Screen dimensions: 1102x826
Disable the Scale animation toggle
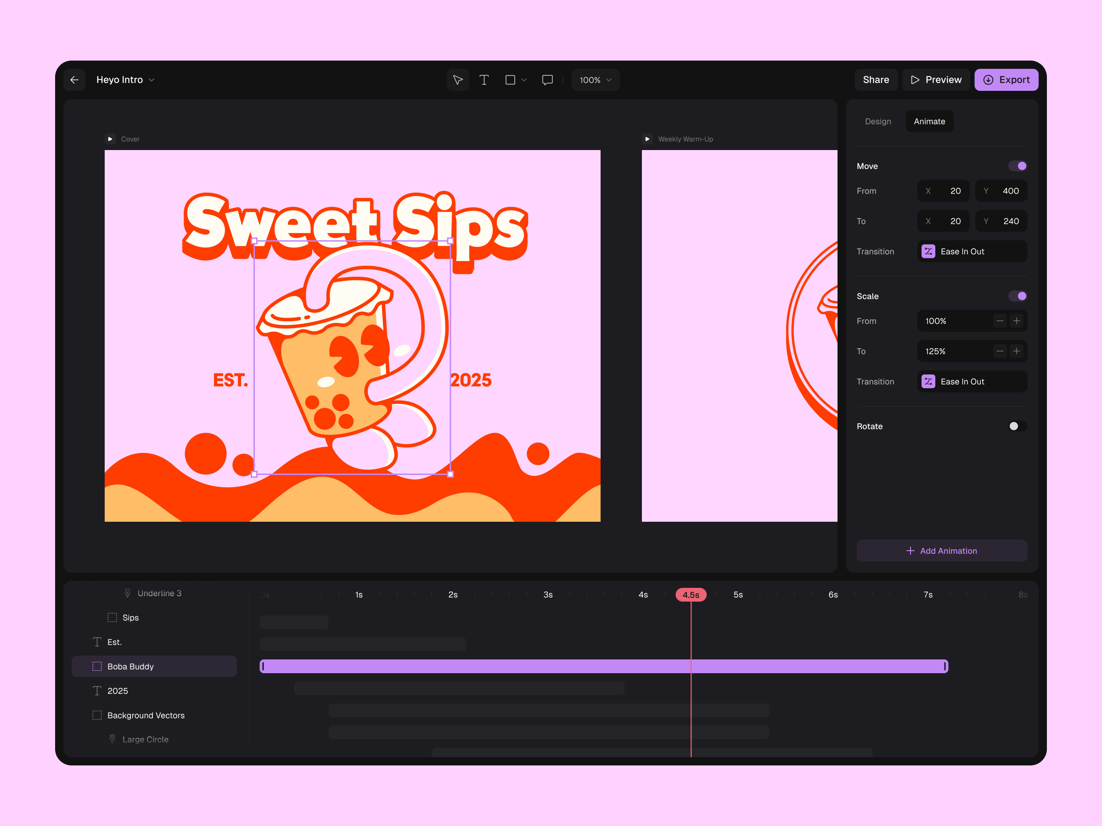click(1018, 296)
